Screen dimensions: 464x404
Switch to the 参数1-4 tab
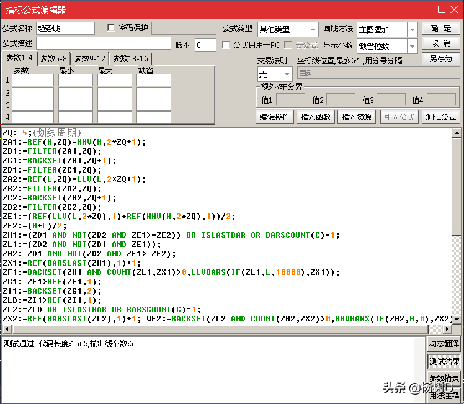point(19,58)
